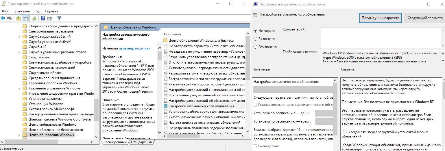The width and height of the screenshot is (445, 151).
Task: Click the policy icon of 'Настройка автоматического обновления' list row
Action: point(165,106)
